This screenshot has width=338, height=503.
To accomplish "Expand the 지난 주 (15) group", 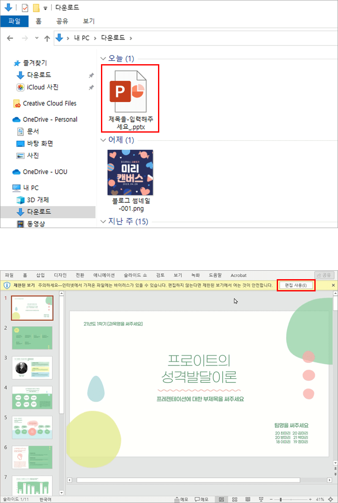I will (x=103, y=221).
